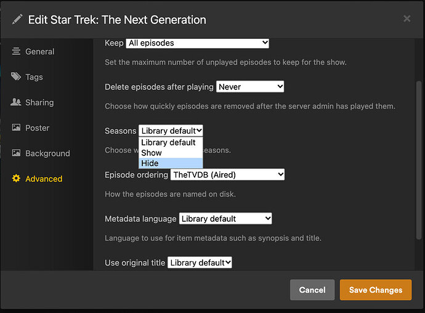The width and height of the screenshot is (425, 313).
Task: Click the Sharing people icon
Action: [x=16, y=102]
